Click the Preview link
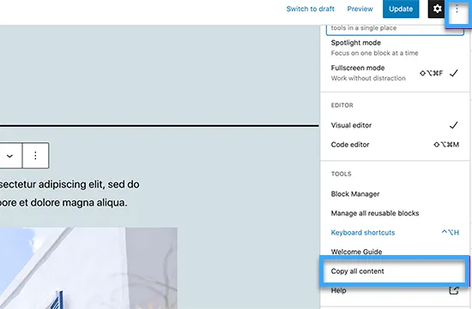 coord(360,9)
